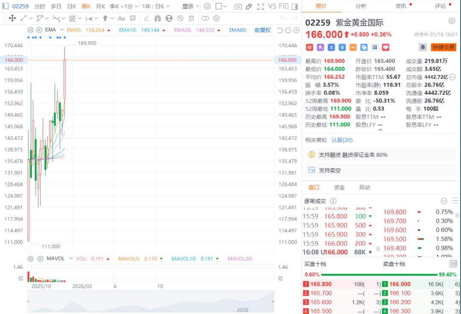Switch to 月K monthly chart
Screen dimensions: 461x314
click(100, 6)
